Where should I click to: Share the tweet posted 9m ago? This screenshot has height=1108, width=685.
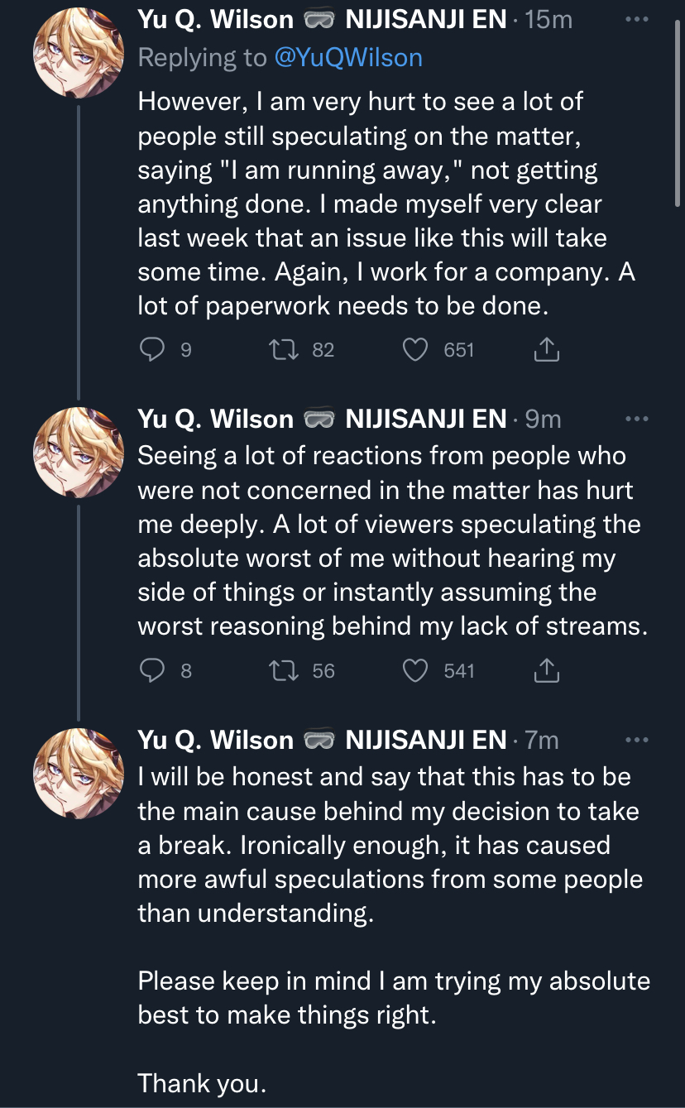click(x=546, y=672)
